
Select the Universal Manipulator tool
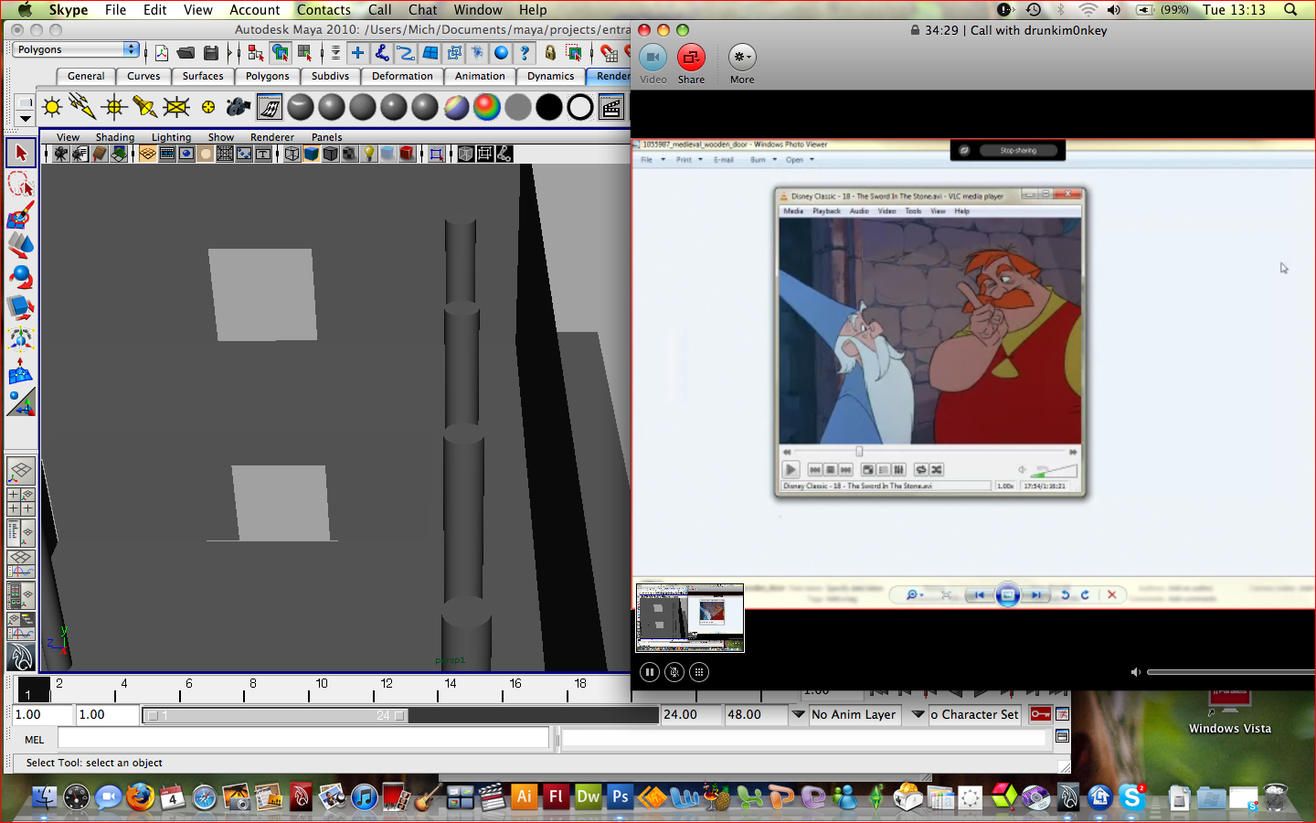click(x=21, y=339)
